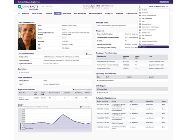
Task: Click the Print icon in user menu
Action: 140,38
